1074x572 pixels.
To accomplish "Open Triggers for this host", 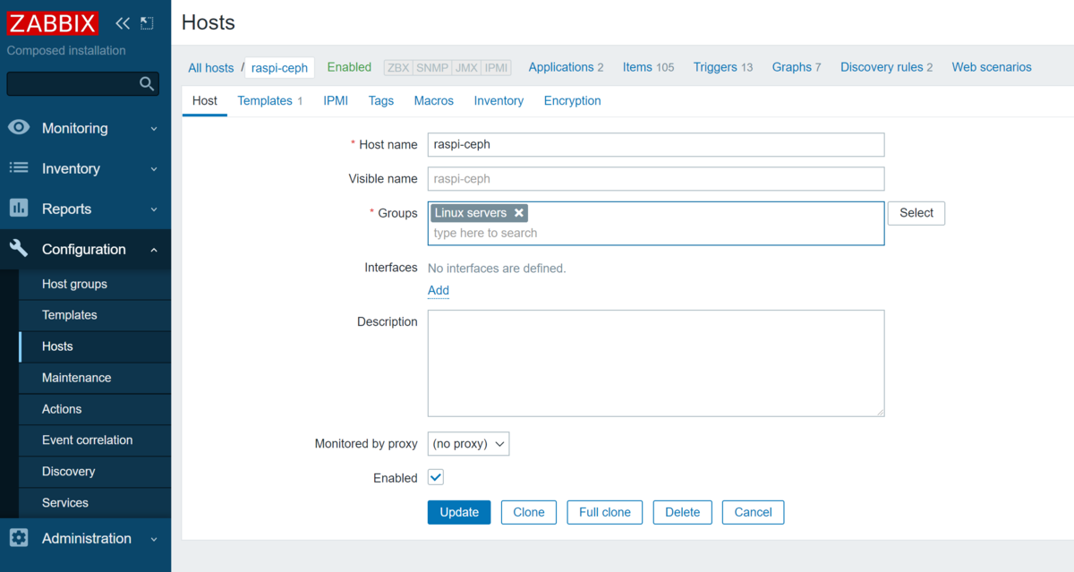I will click(715, 67).
